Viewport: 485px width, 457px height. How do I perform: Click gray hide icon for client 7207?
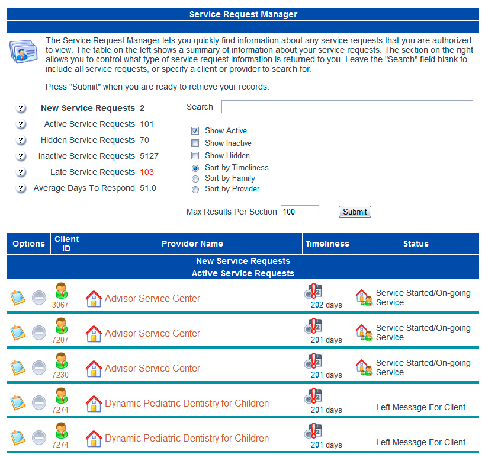(x=39, y=333)
